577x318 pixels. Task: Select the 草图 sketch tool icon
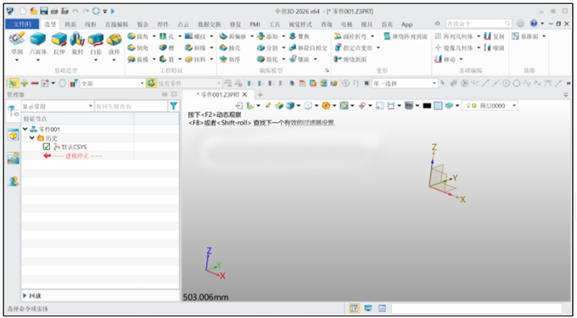17,39
